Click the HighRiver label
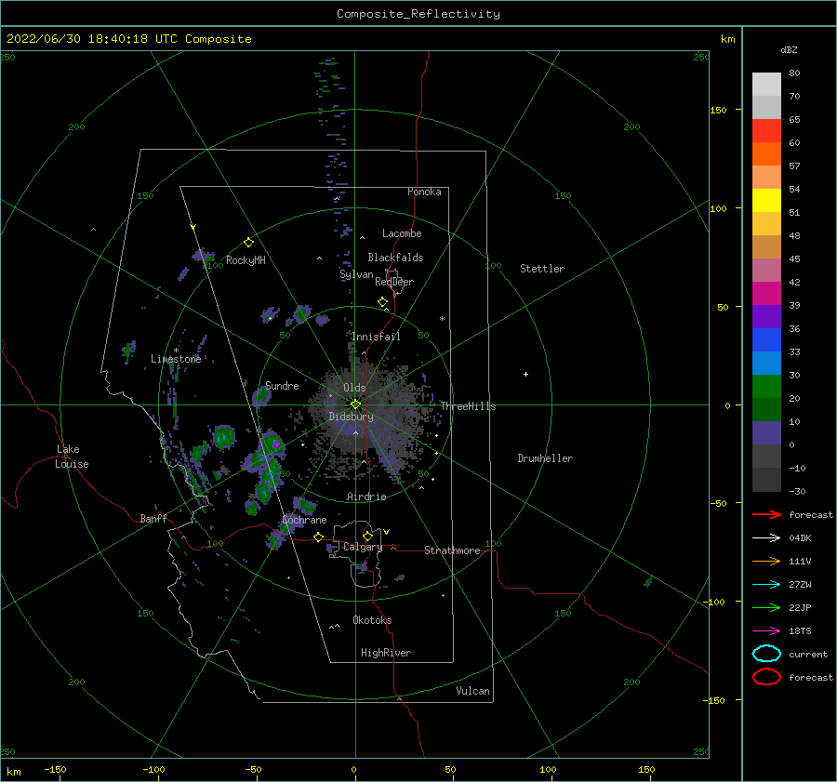Screen dimensions: 837x782 pyautogui.click(x=386, y=653)
